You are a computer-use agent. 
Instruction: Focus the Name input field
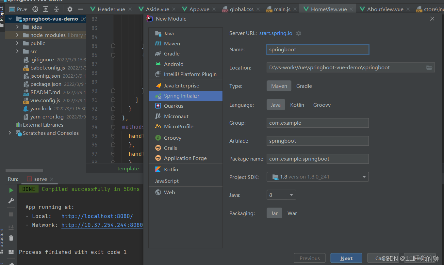click(318, 49)
